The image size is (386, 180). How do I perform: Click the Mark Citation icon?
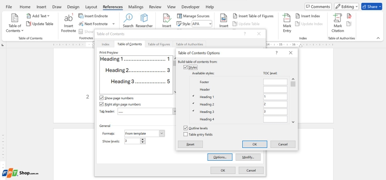337,18
